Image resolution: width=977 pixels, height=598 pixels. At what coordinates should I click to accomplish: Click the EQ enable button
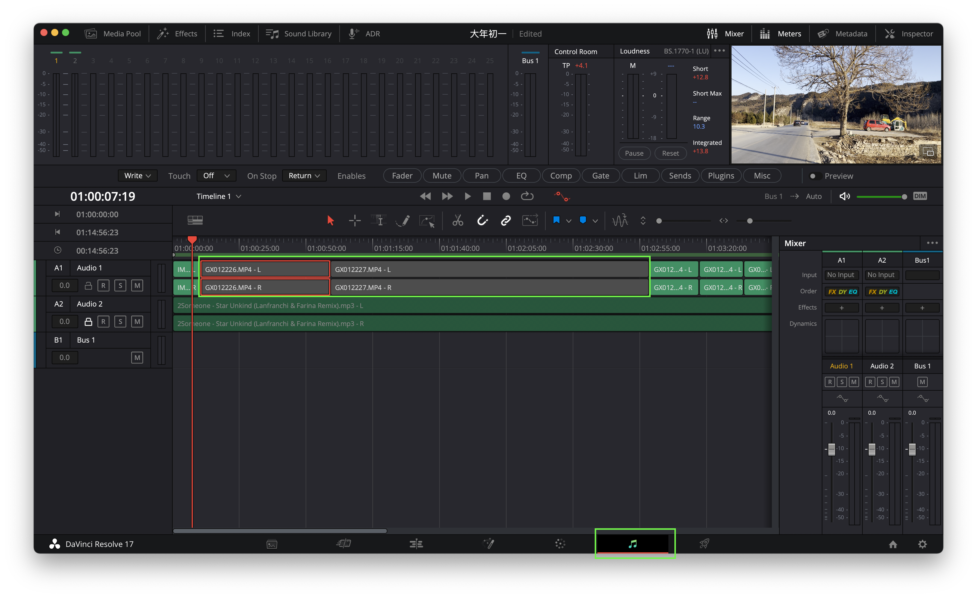521,175
